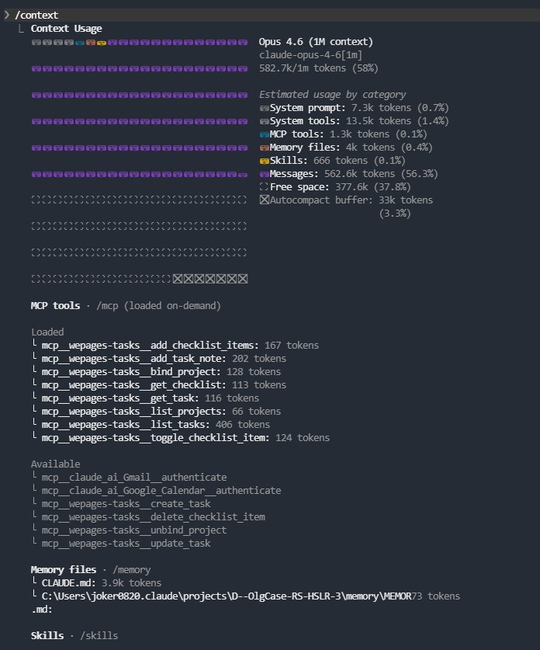
Task: Click the Memory files section heading
Action: point(64,570)
